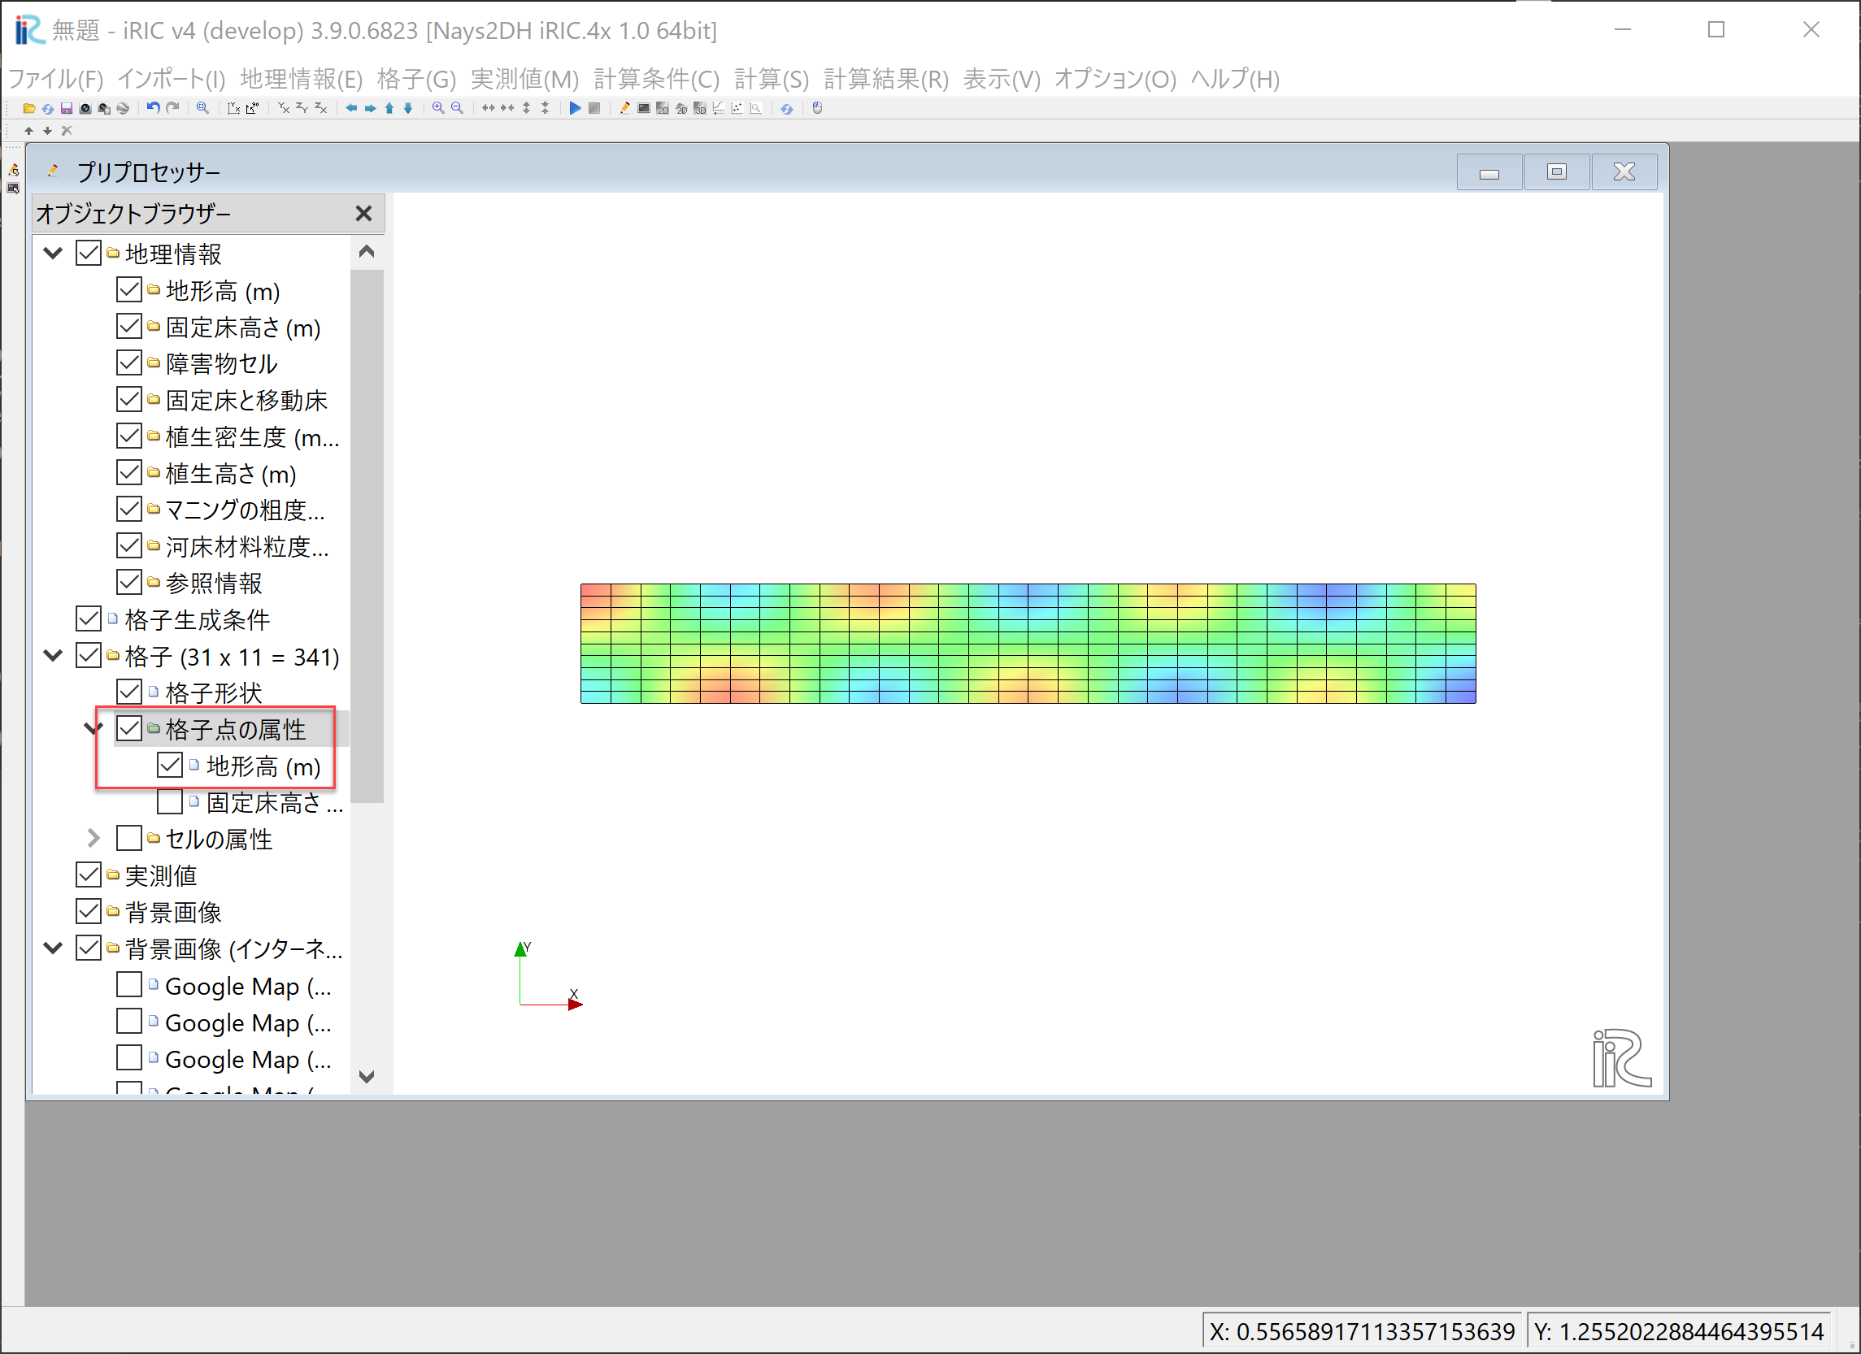Click the move down arrow icon
The width and height of the screenshot is (1861, 1354).
408,108
